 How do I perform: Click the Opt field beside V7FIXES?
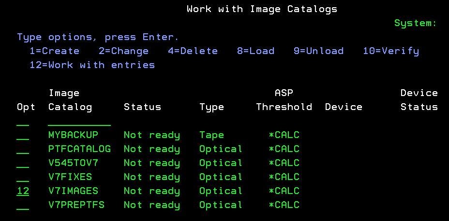click(x=23, y=177)
